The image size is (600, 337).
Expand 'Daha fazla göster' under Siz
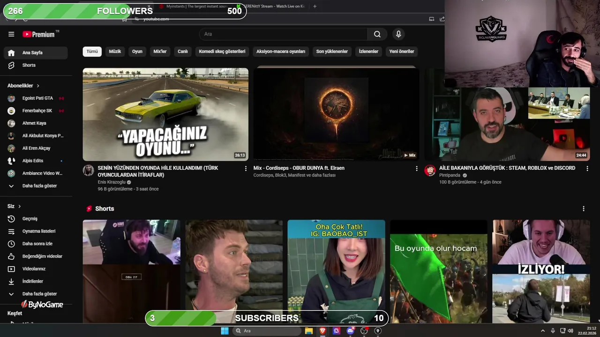coord(36,294)
